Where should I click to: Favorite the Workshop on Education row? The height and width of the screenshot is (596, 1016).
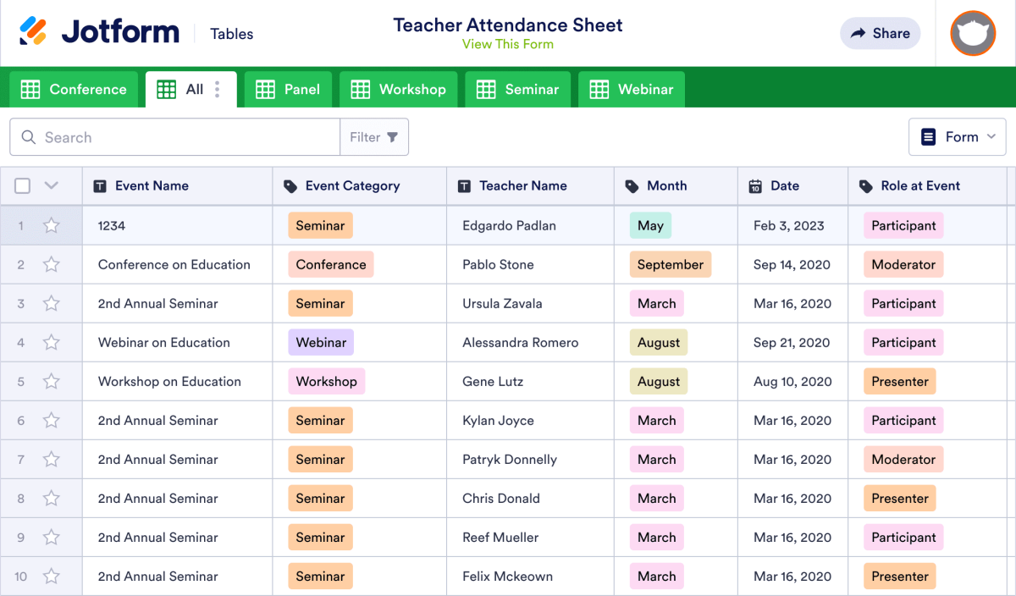click(x=51, y=381)
